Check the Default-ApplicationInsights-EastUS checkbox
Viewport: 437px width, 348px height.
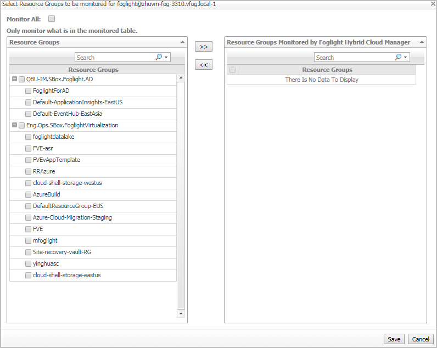point(28,102)
